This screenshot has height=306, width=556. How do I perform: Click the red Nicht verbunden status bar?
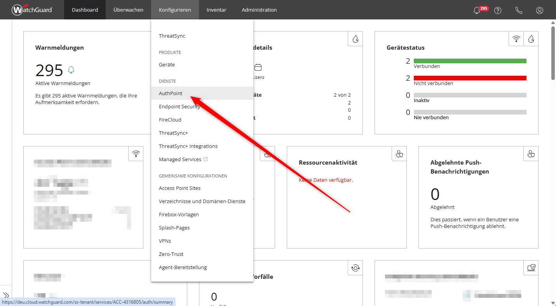pyautogui.click(x=470, y=78)
